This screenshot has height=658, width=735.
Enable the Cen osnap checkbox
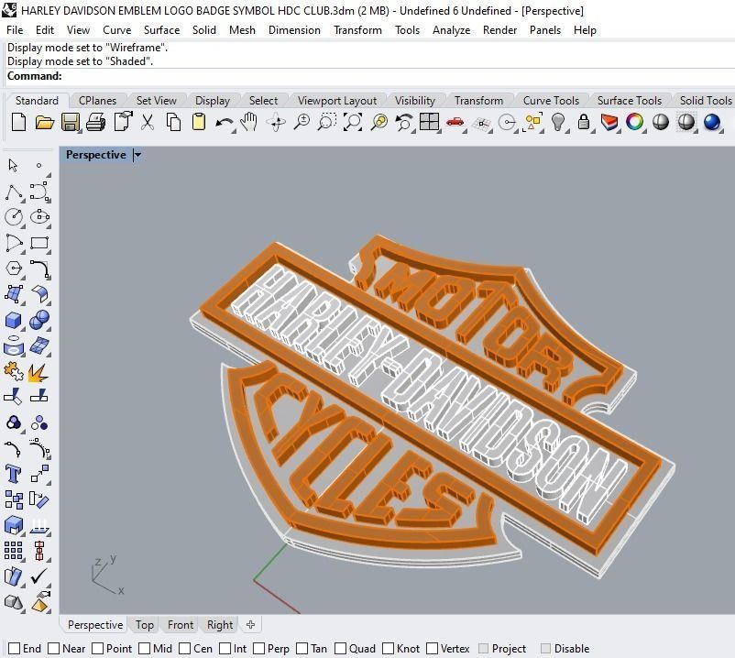coord(185,649)
